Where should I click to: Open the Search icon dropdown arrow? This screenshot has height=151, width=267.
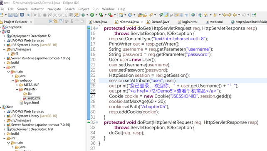(155, 15)
